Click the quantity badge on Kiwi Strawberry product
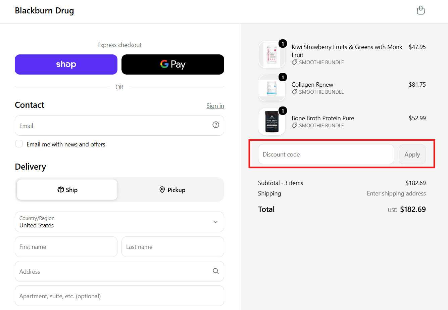 283,44
